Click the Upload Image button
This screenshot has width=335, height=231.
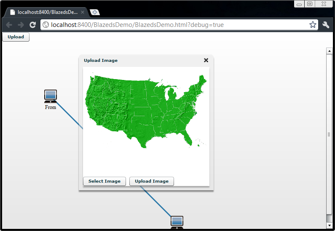152,181
